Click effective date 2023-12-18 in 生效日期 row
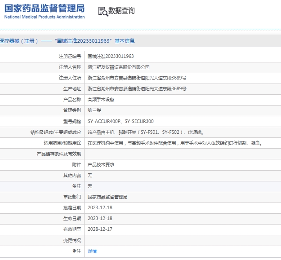 100,218
